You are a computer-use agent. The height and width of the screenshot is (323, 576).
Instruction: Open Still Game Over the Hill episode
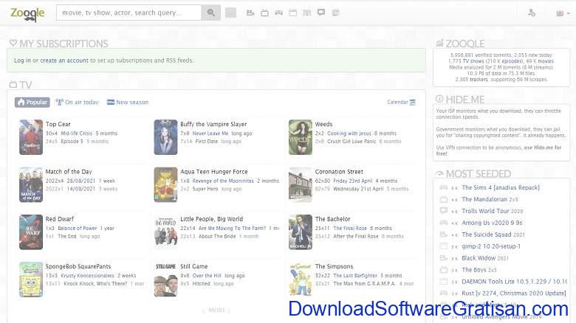pos(207,275)
